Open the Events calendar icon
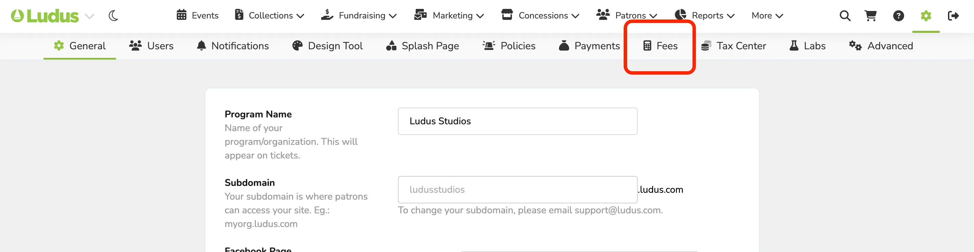The height and width of the screenshot is (252, 974). coord(182,15)
